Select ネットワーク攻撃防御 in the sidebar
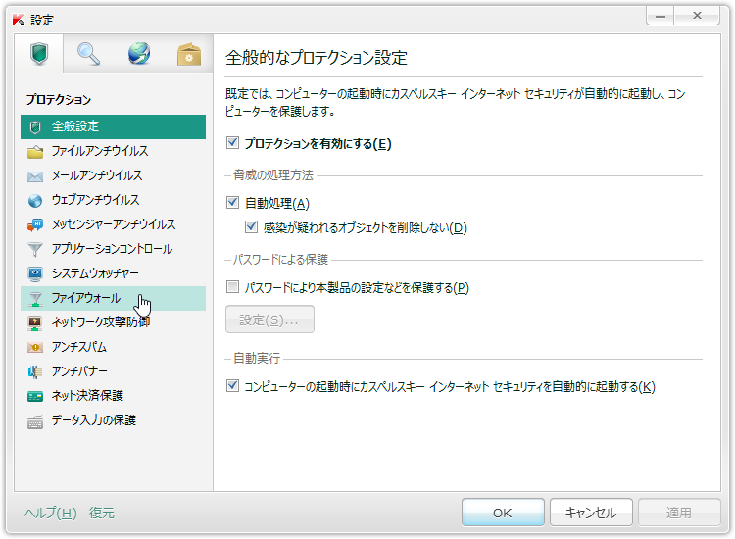The image size is (735, 539). click(x=113, y=322)
